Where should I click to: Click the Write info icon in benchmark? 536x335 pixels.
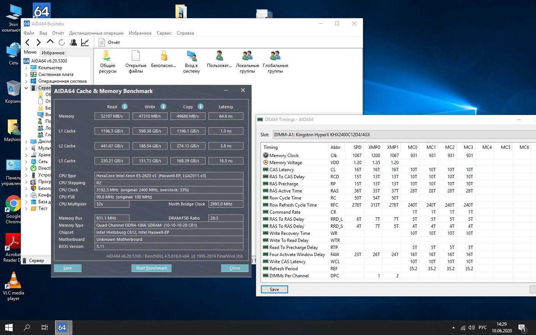pos(163,106)
